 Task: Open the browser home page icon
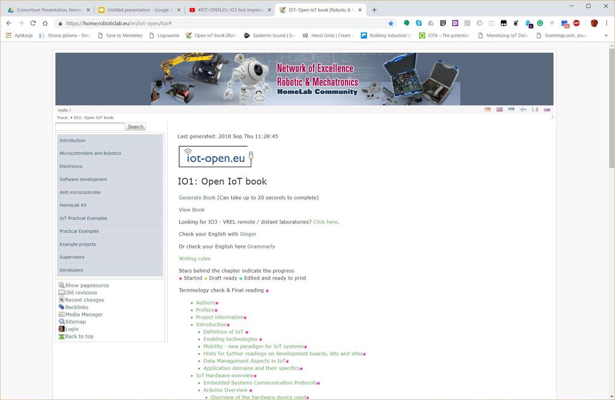45,23
